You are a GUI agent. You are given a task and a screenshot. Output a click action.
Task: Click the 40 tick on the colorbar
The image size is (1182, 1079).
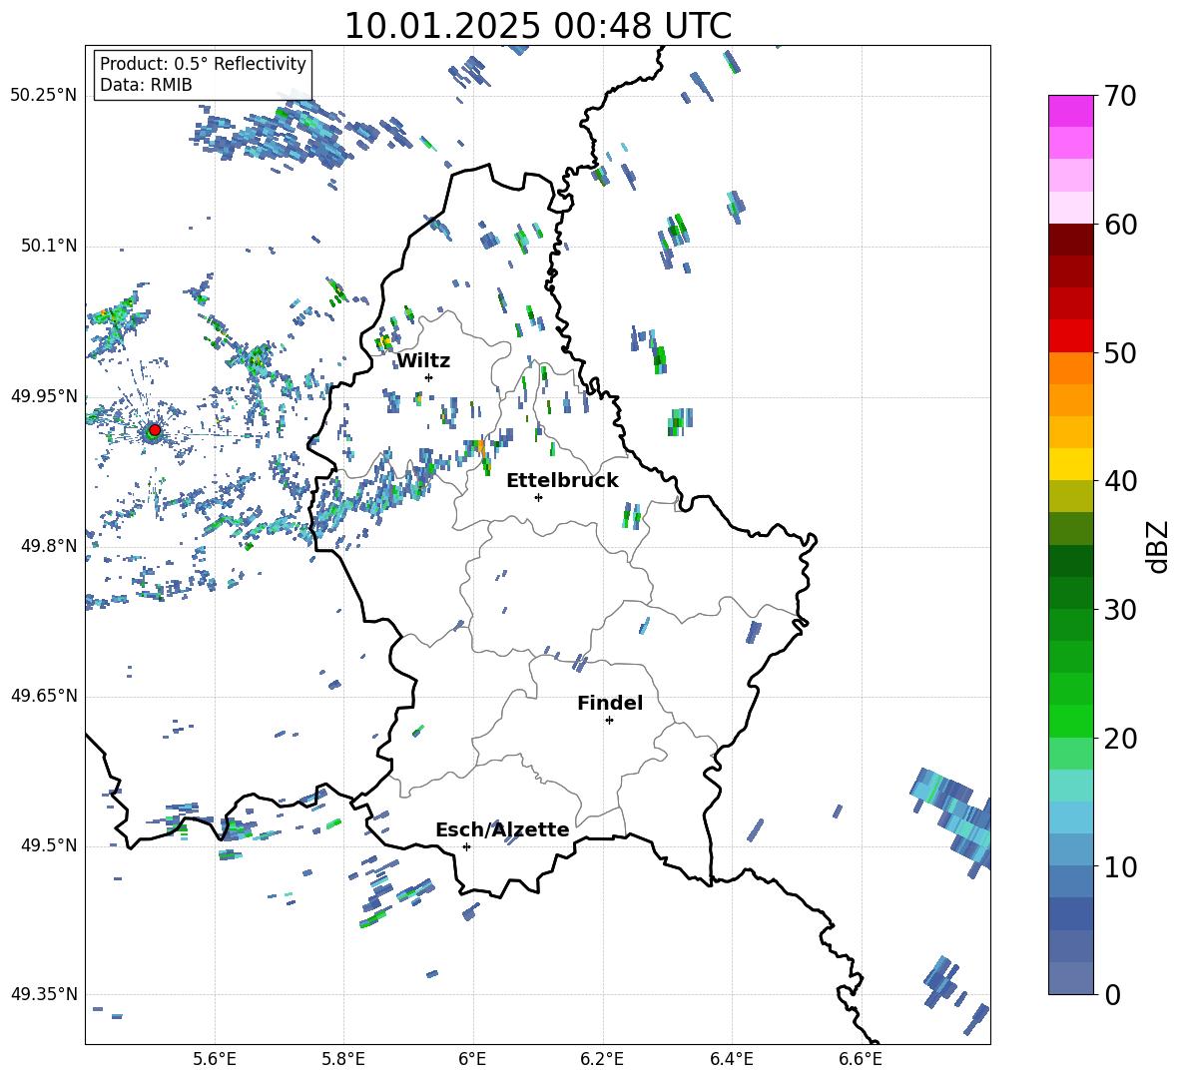1120,481
